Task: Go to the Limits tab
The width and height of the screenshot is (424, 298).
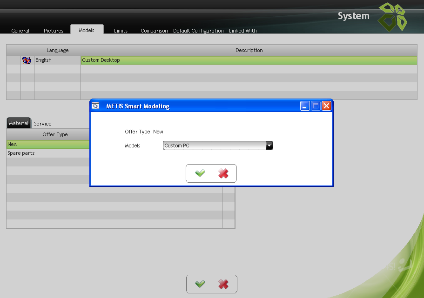Action: coord(121,31)
